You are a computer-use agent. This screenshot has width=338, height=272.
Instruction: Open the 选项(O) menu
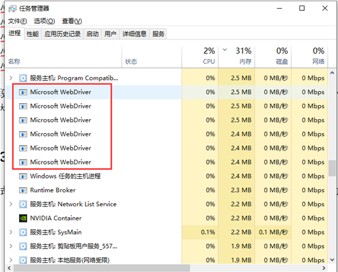tap(44, 21)
